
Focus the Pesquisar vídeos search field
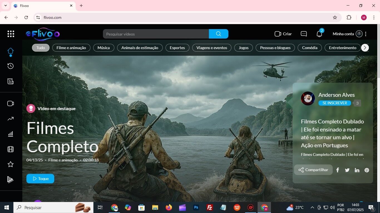click(x=156, y=34)
